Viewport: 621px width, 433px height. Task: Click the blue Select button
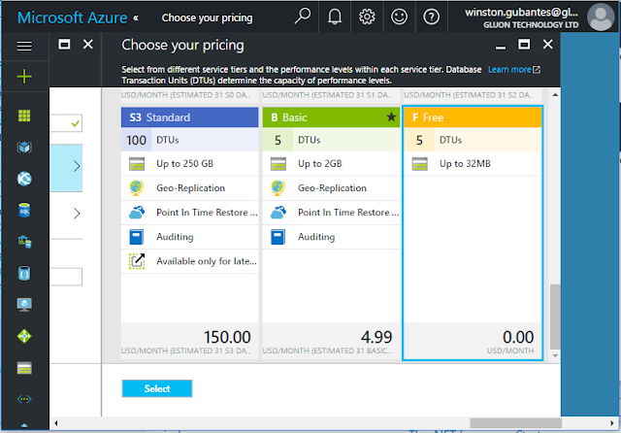click(x=157, y=388)
